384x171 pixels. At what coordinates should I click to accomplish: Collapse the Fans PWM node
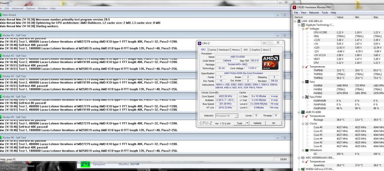coord(303,97)
